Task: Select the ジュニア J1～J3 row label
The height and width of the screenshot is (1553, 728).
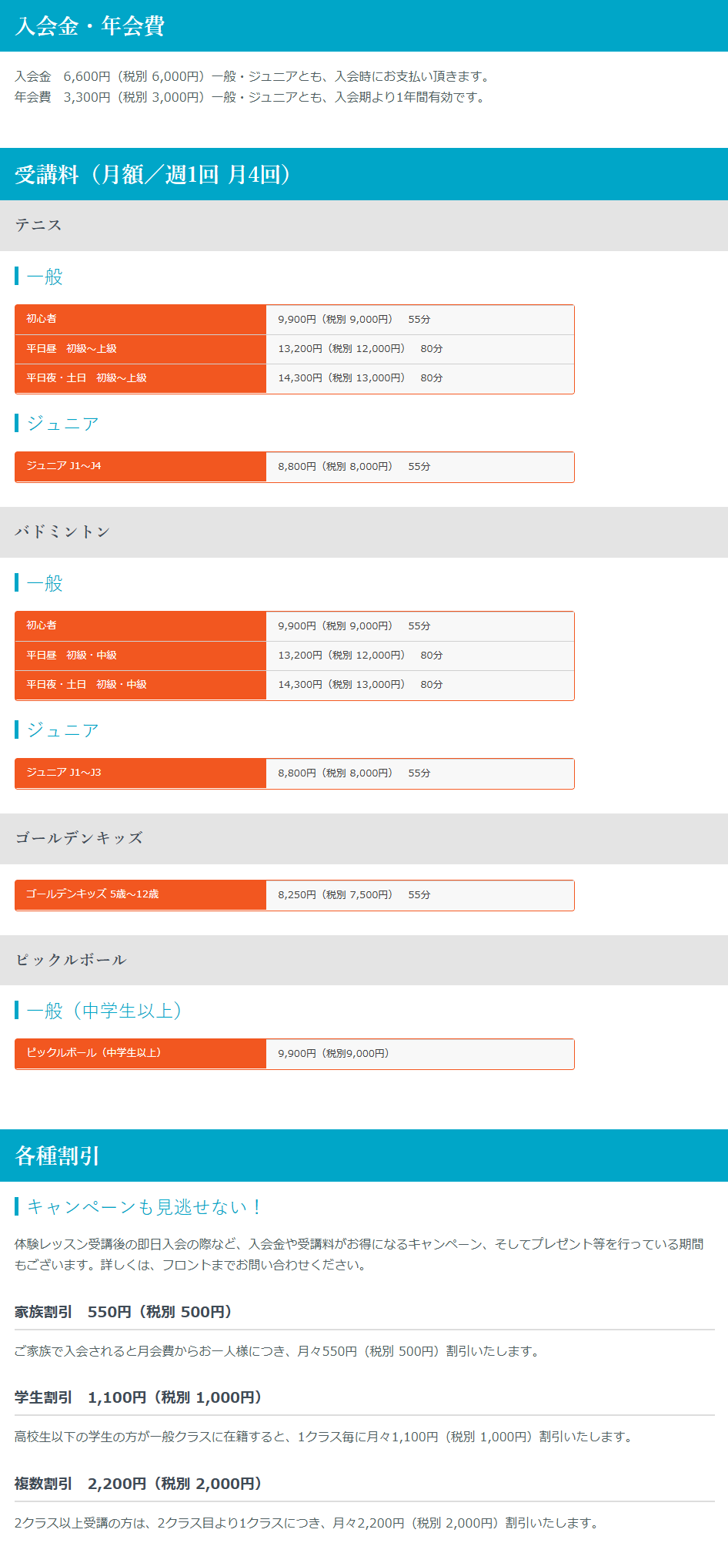Action: pyautogui.click(x=64, y=773)
